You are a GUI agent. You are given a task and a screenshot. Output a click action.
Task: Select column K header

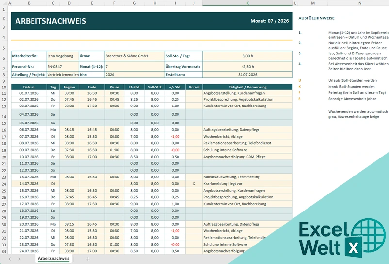pyautogui.click(x=247, y=3)
